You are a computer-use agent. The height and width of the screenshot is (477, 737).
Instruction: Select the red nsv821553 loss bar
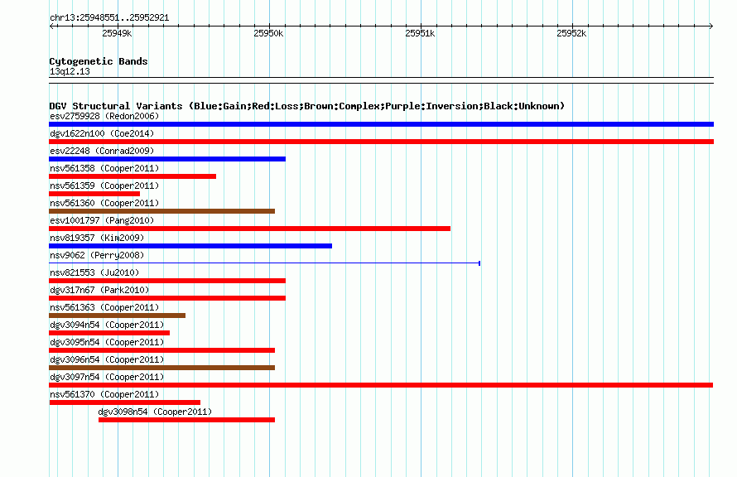click(167, 281)
